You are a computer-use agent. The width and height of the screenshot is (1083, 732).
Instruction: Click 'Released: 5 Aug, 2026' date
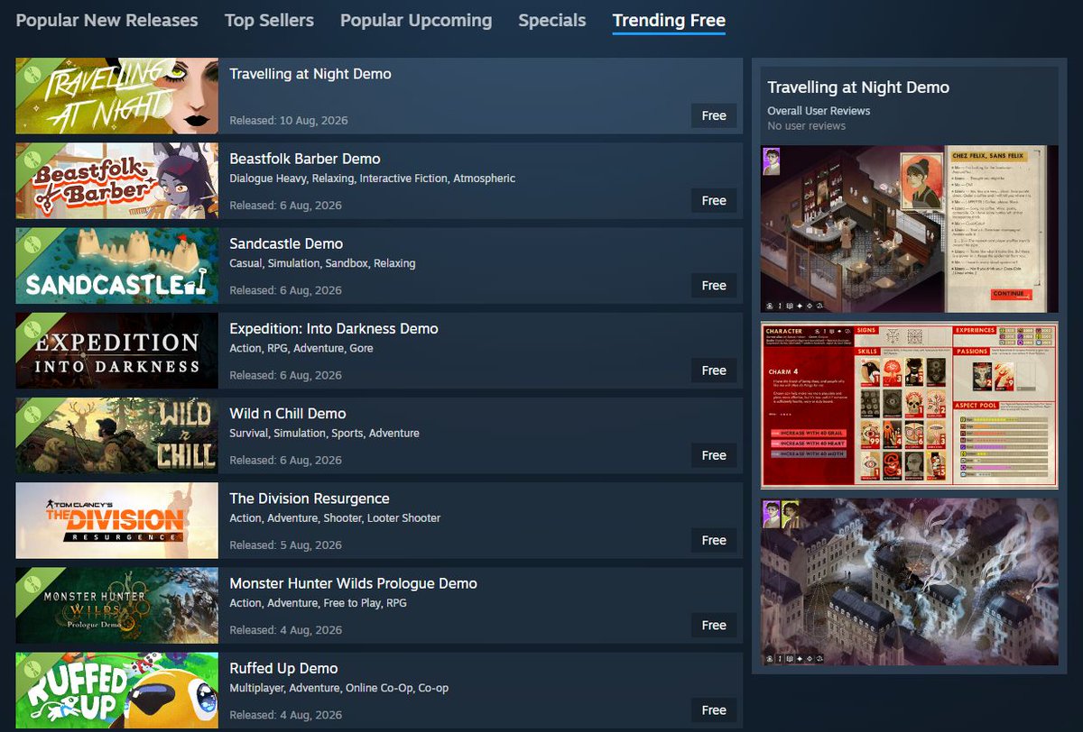click(285, 544)
